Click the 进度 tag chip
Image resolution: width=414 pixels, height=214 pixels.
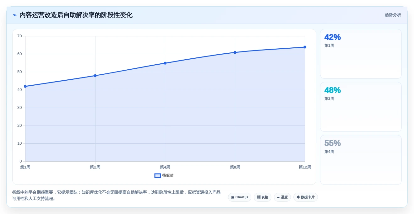282,197
